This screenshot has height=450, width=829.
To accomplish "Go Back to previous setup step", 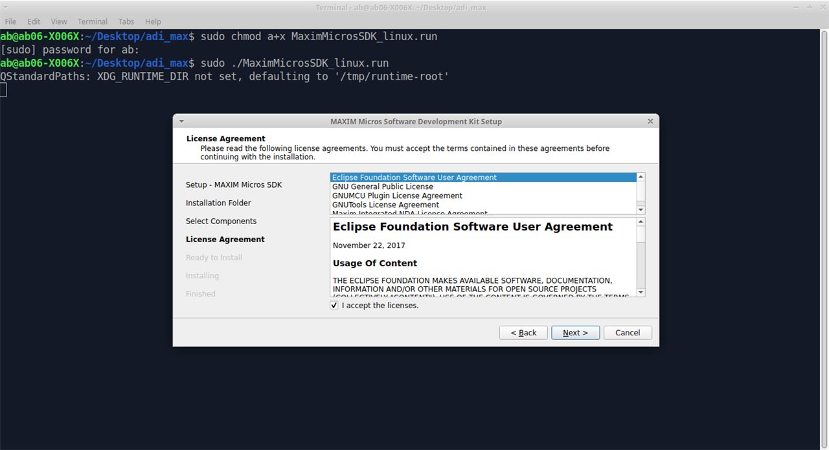I will pyautogui.click(x=523, y=333).
